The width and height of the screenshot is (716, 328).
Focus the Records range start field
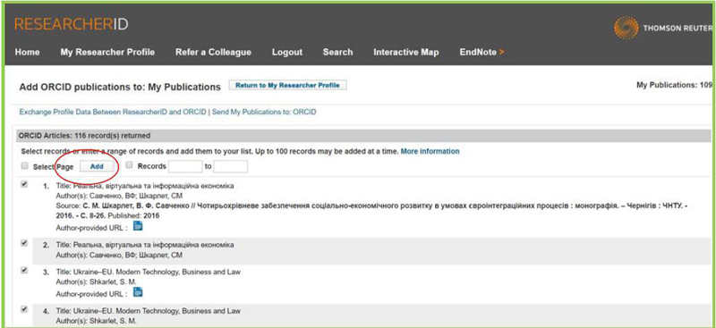click(185, 166)
